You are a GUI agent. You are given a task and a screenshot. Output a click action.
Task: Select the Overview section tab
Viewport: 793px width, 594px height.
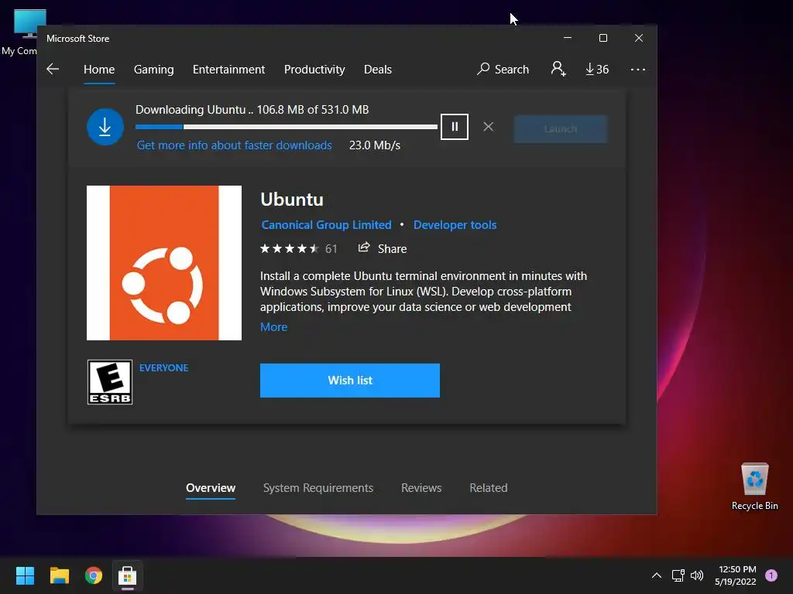[211, 488]
